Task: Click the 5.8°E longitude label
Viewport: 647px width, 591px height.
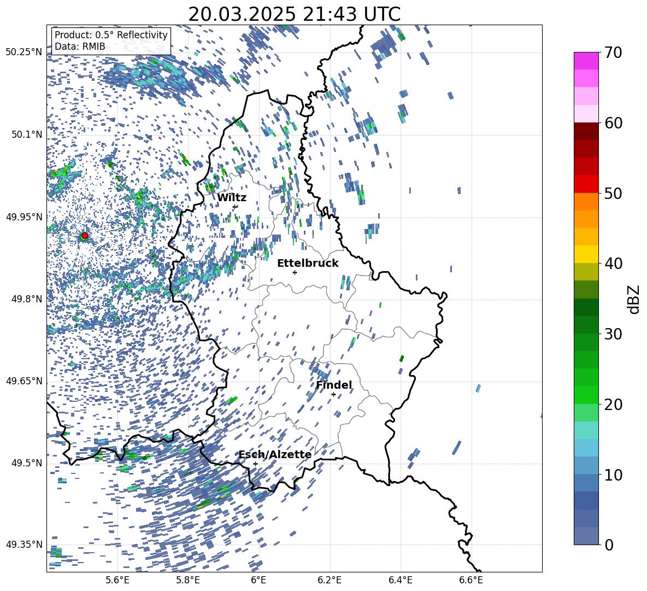Action: [x=188, y=580]
